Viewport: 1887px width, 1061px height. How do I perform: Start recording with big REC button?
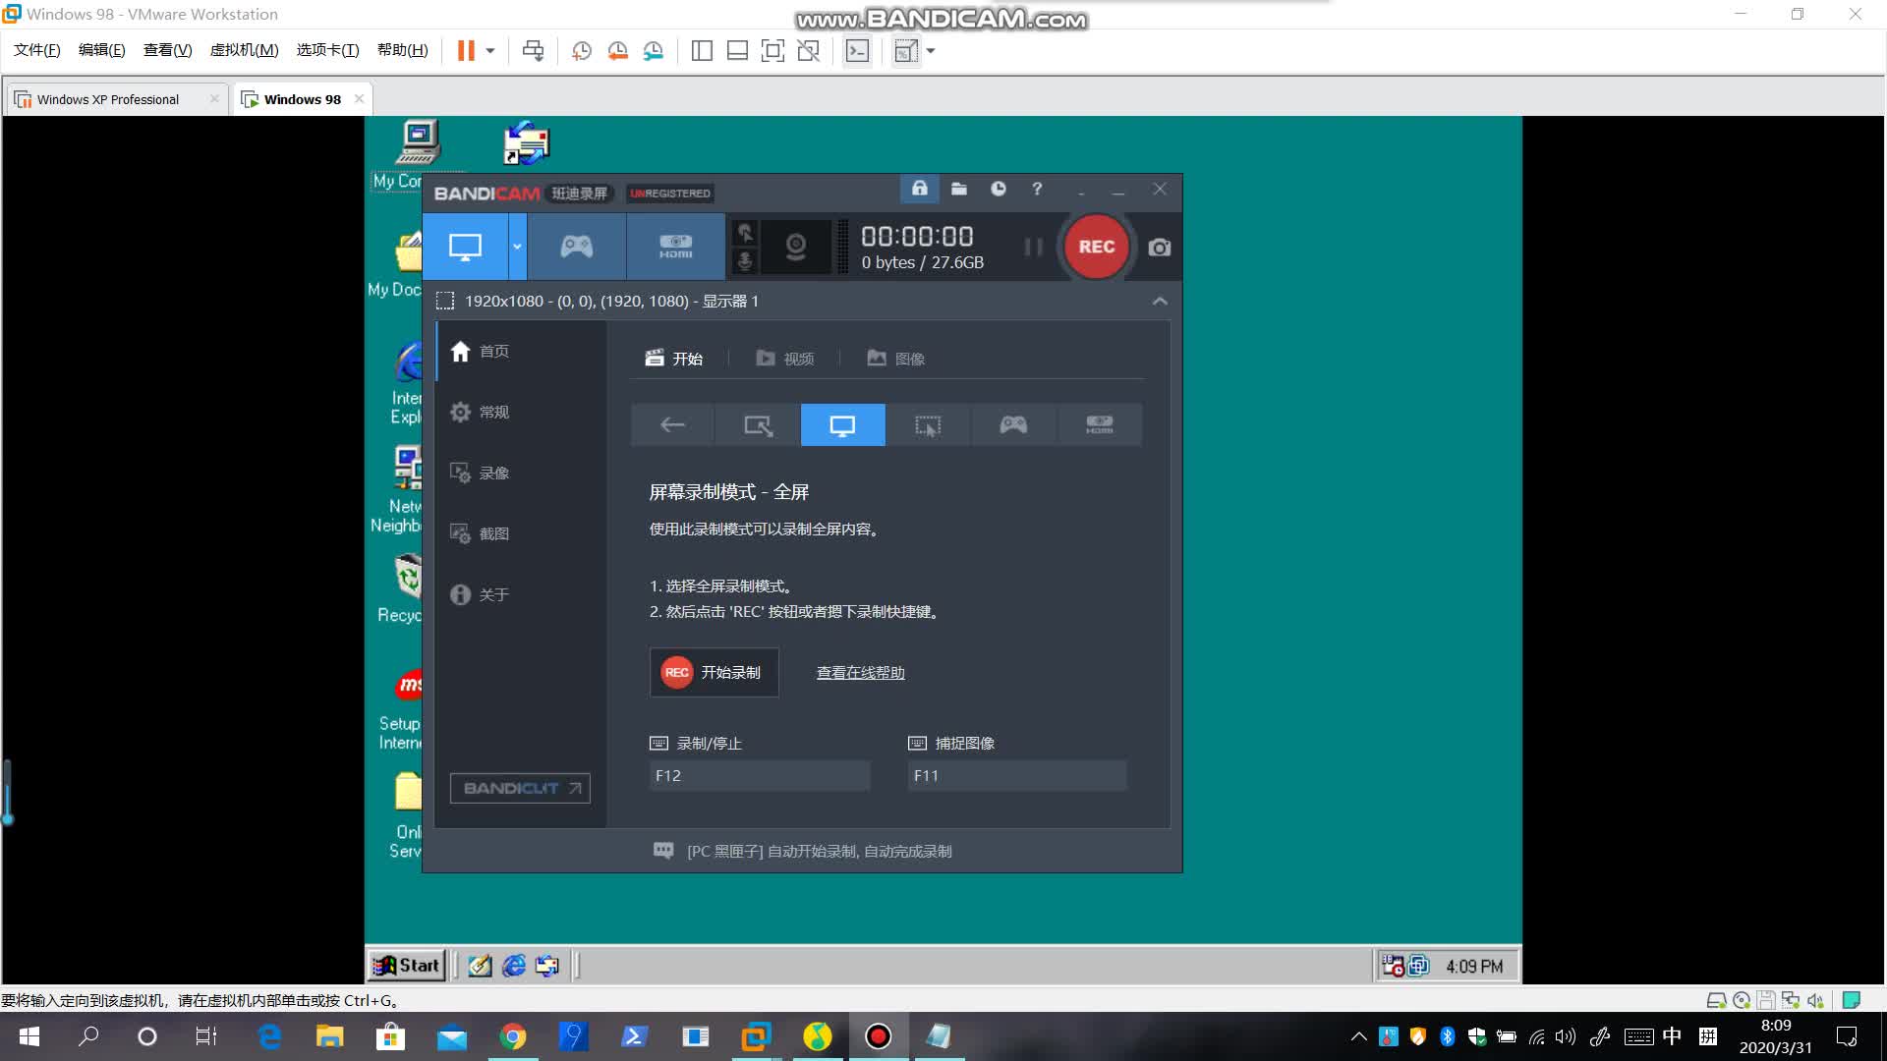[x=1096, y=247]
